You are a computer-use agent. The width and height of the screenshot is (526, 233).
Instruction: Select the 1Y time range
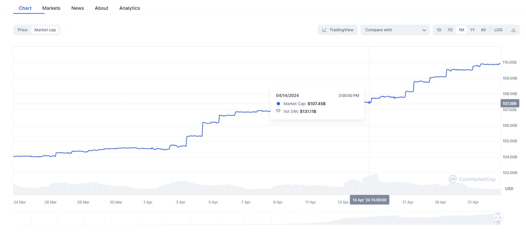pos(473,30)
